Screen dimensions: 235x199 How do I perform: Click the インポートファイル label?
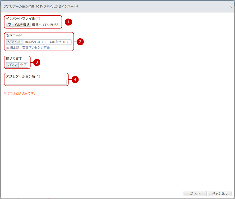pos(20,19)
